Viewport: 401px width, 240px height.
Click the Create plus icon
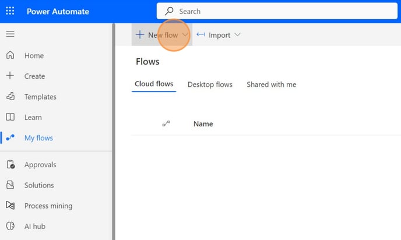tap(10, 76)
